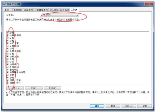Open the 注释类别 tab
This screenshot has height=112, width=156.
coord(28,10)
